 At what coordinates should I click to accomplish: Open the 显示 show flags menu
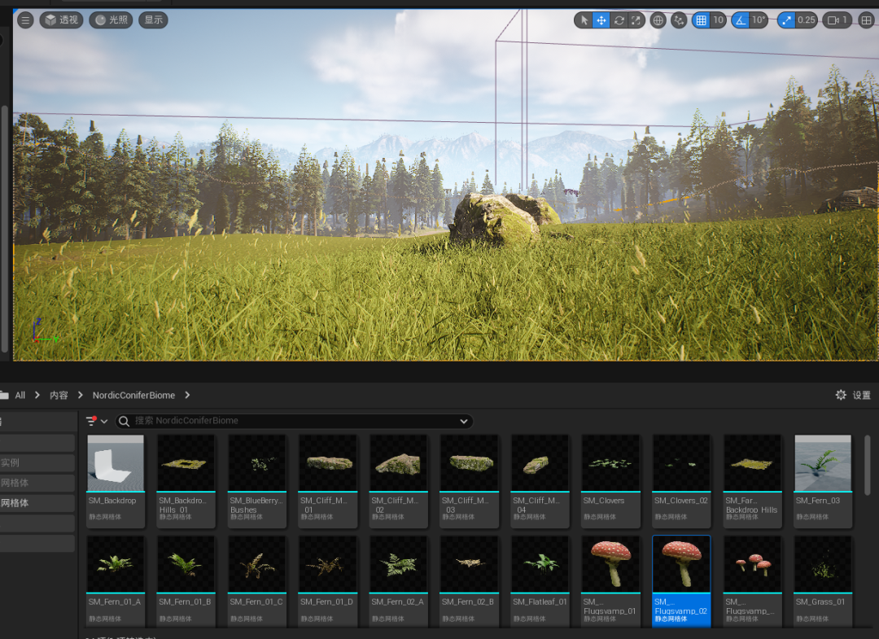[153, 20]
